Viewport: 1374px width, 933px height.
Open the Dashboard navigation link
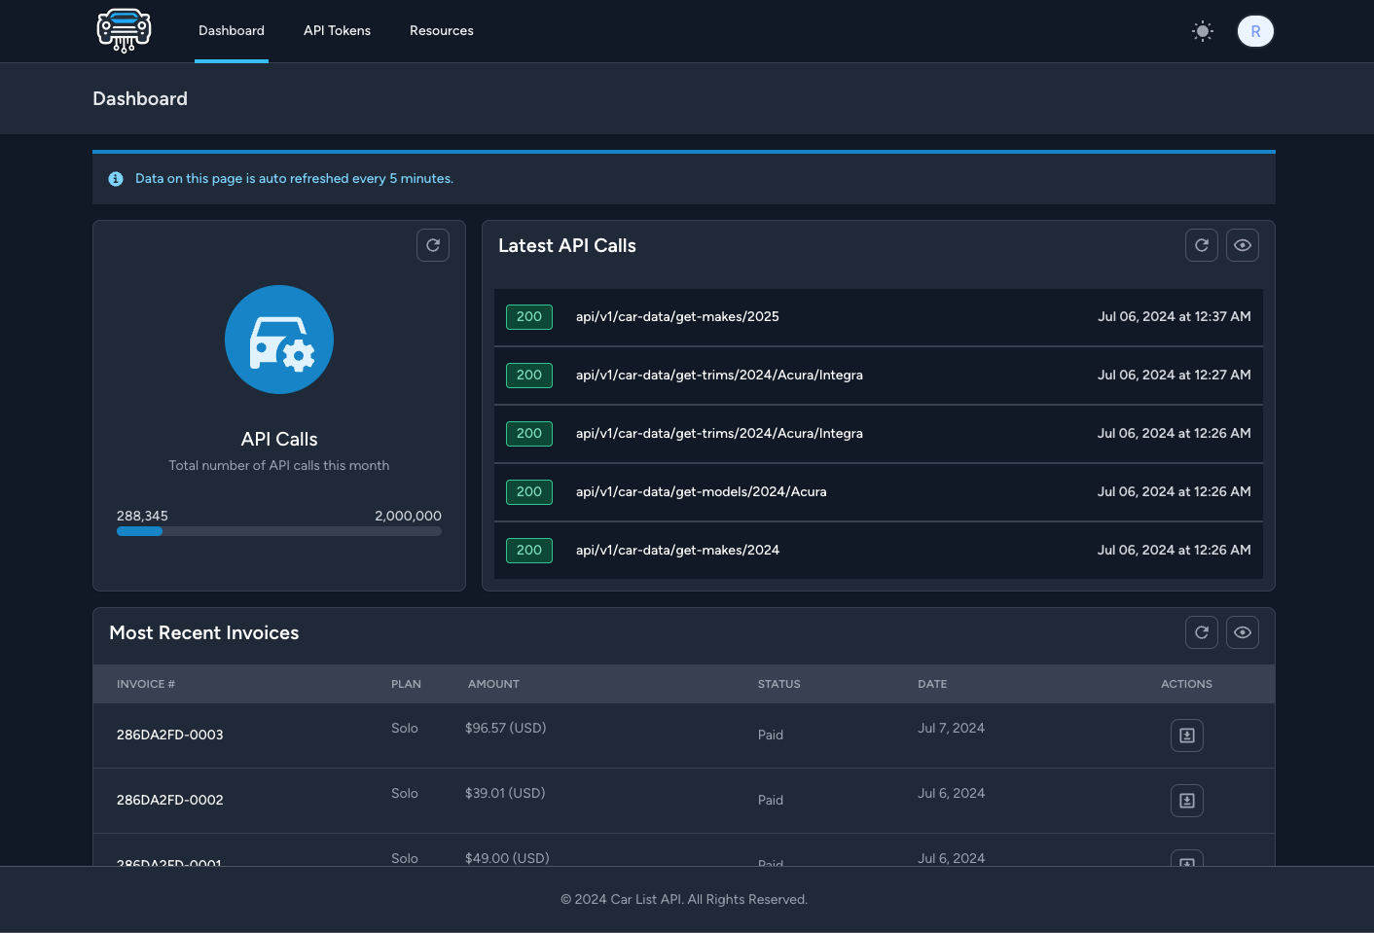(x=231, y=30)
